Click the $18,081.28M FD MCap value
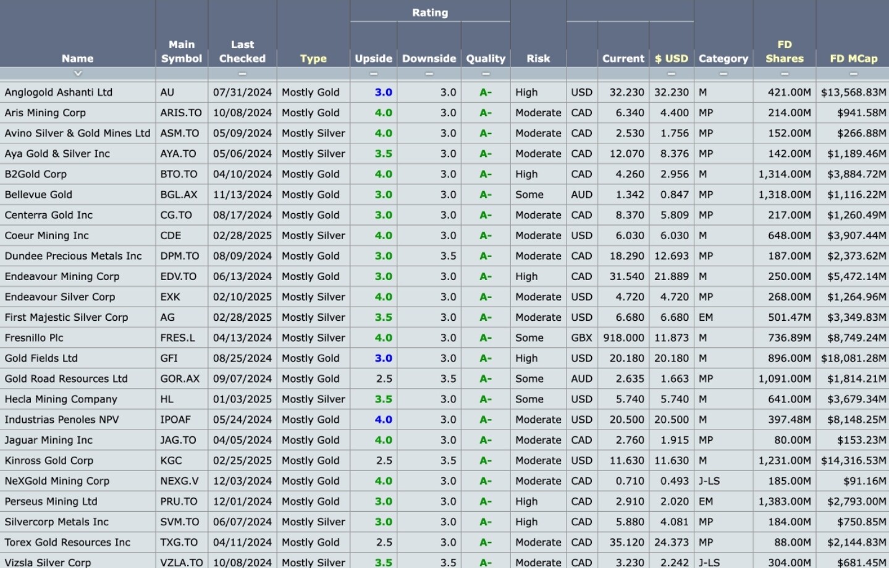This screenshot has height=568, width=889. [x=853, y=358]
